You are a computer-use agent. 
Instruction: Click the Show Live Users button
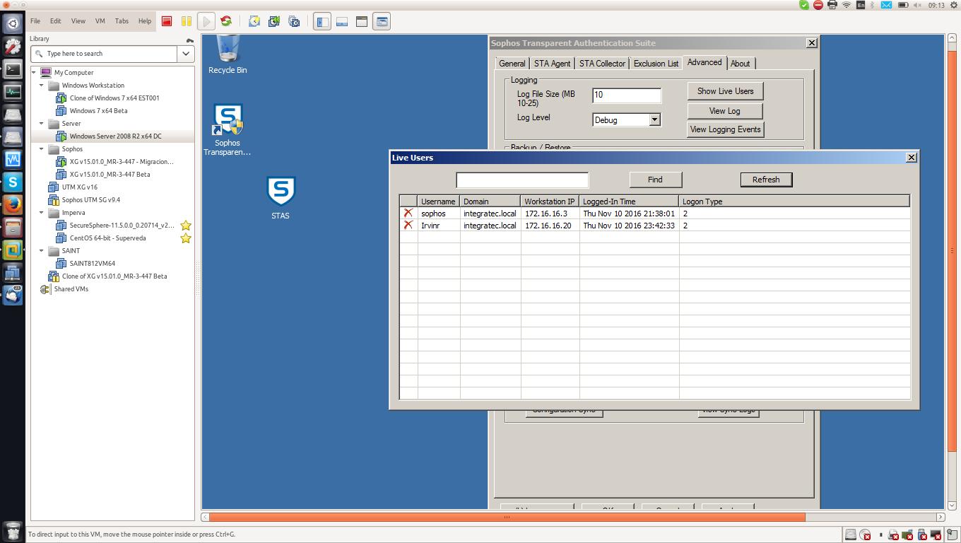pyautogui.click(x=725, y=91)
